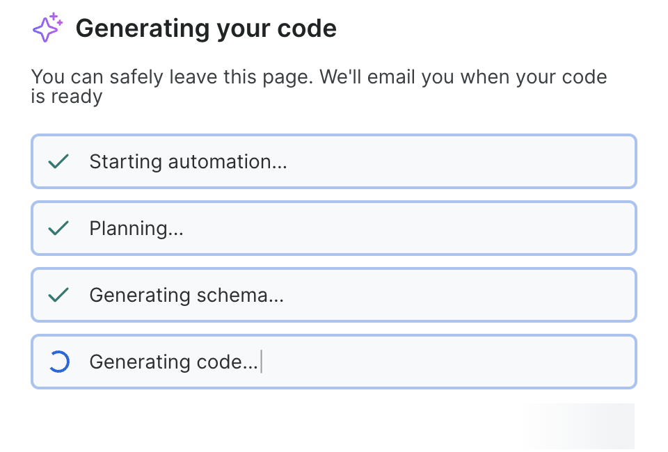Viewport: 668px width, 452px height.
Task: Select the 'Planning...' step label
Action: click(x=136, y=228)
